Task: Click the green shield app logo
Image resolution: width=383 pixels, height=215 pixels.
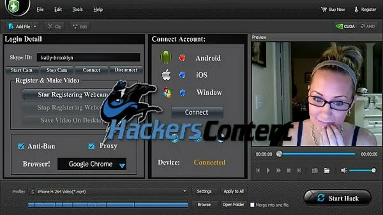Action: coord(13,6)
